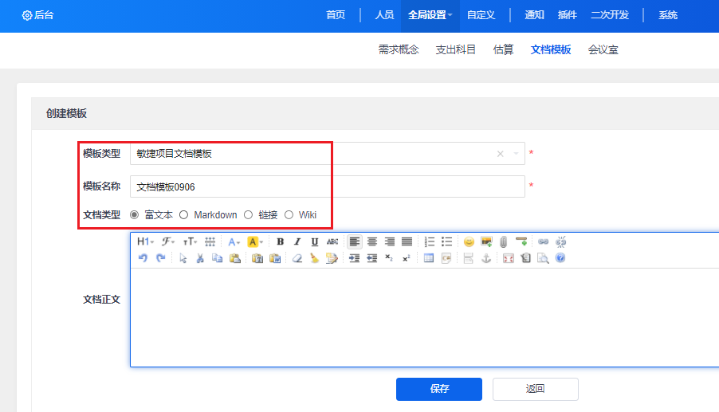The image size is (719, 412).
Task: Expand the 模板类型 dropdown arrow
Action: [x=517, y=154]
